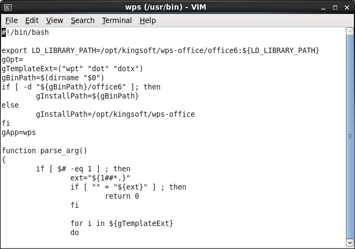Screen dimensions: 355x249
Task: Click the 'gTemplateExt=' line
Action: (x=72, y=69)
